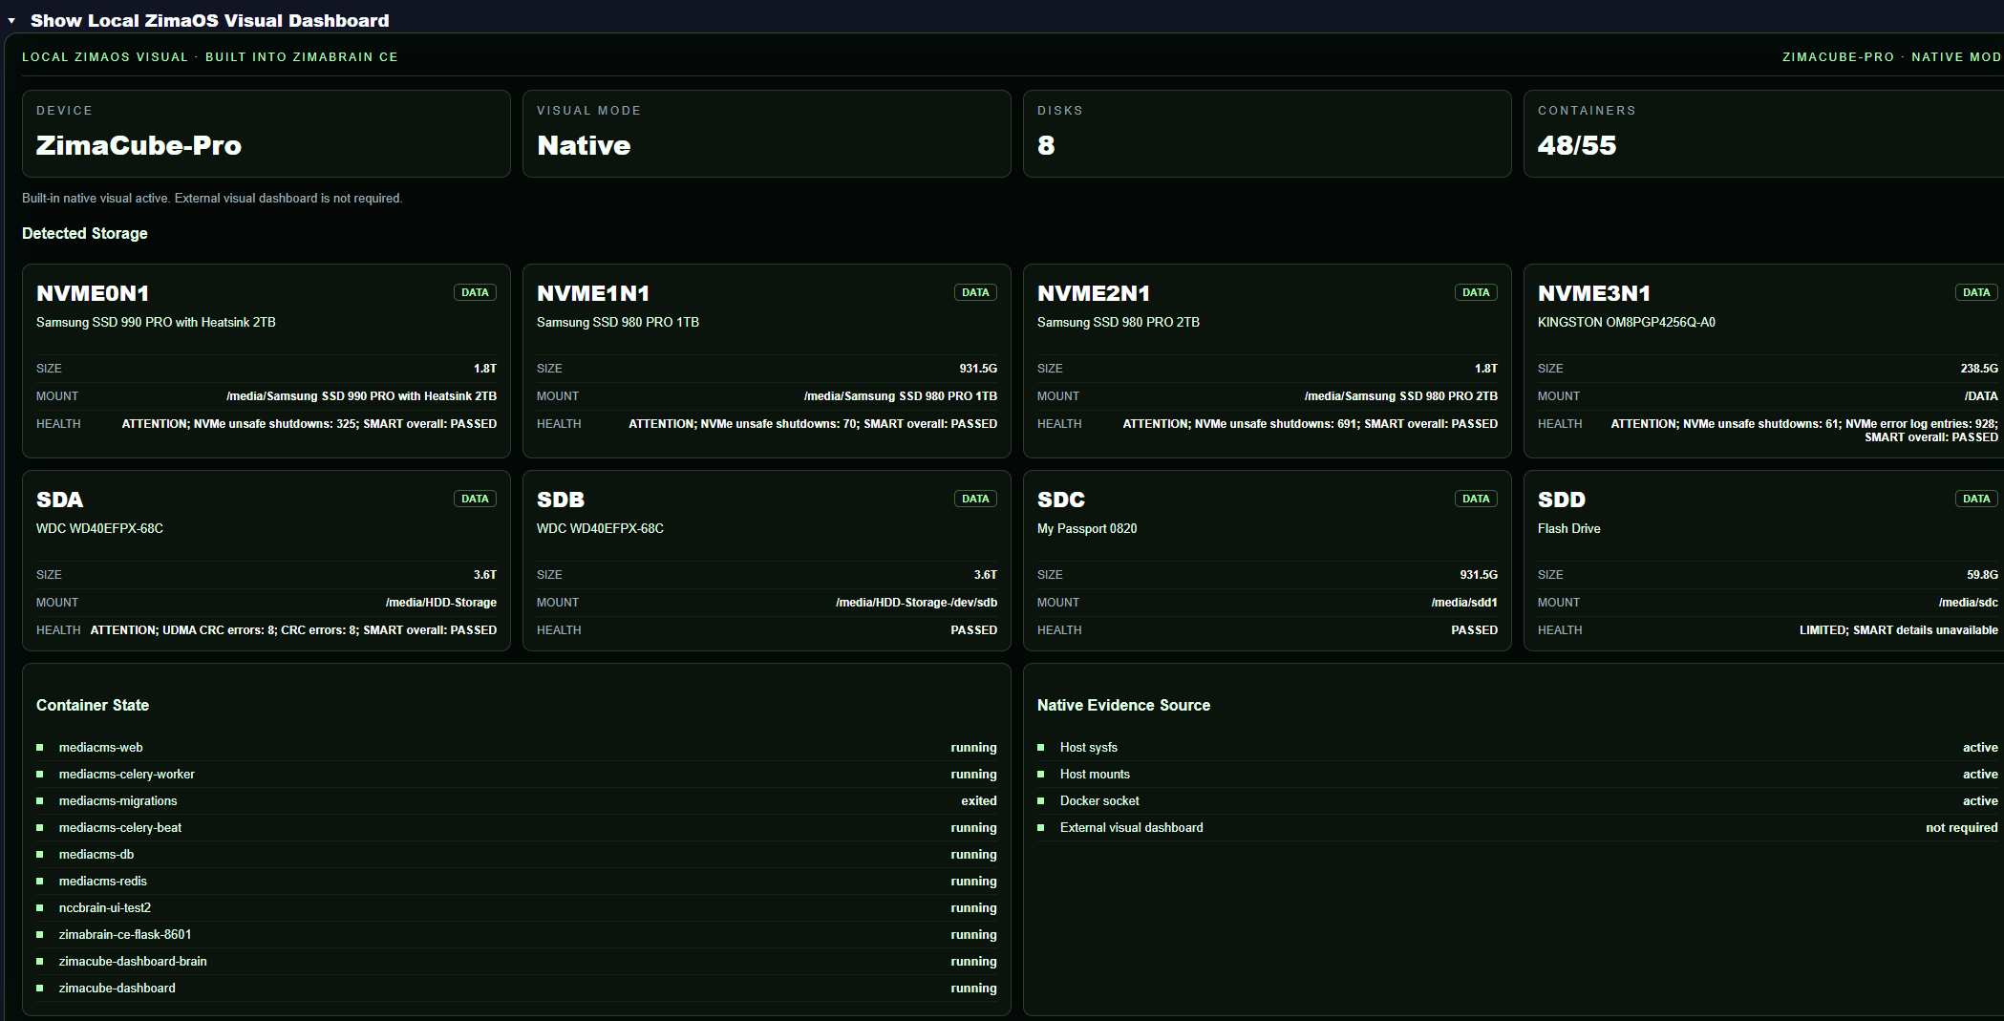Click the NVME3N1 drive heading
The height and width of the screenshot is (1021, 2004).
1594,293
